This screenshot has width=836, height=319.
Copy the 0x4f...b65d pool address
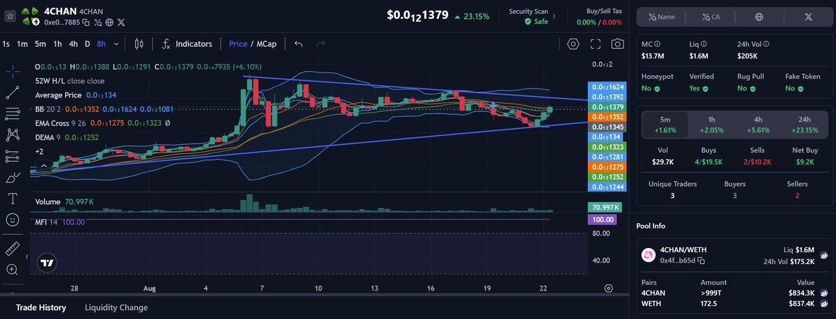[x=702, y=260]
